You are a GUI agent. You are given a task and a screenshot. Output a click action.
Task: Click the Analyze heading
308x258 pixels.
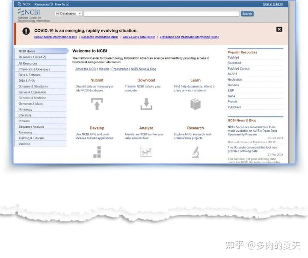(146, 128)
